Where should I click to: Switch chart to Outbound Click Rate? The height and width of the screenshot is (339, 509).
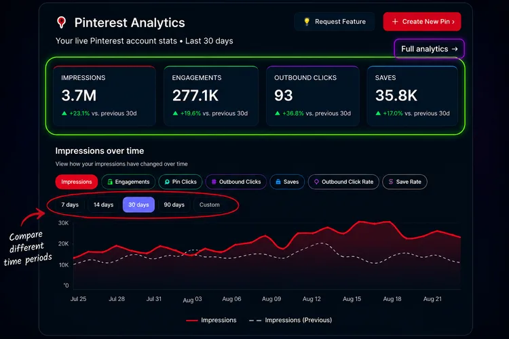pyautogui.click(x=343, y=182)
